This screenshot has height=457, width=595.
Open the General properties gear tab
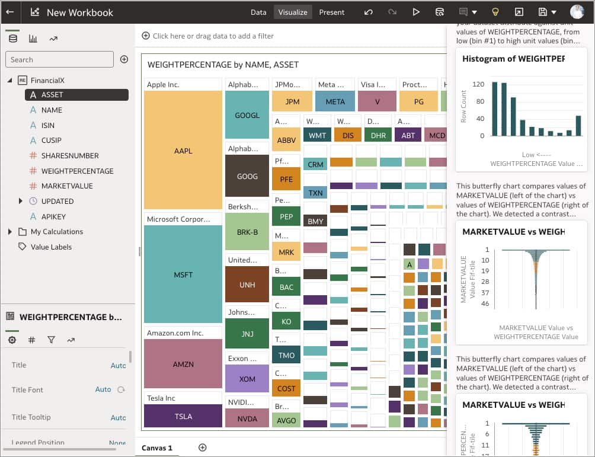pyautogui.click(x=12, y=340)
